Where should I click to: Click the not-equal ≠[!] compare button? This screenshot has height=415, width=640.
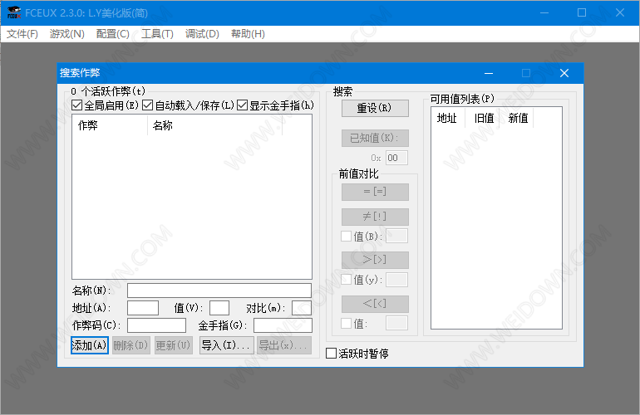(x=375, y=217)
